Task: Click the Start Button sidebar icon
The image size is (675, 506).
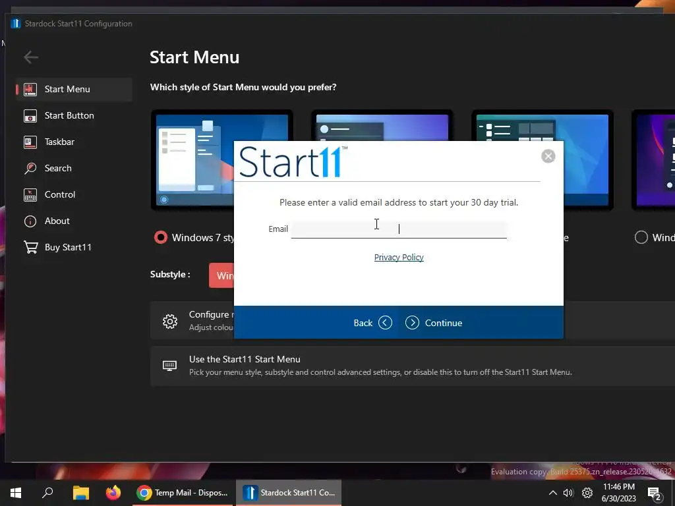Action: (x=30, y=116)
